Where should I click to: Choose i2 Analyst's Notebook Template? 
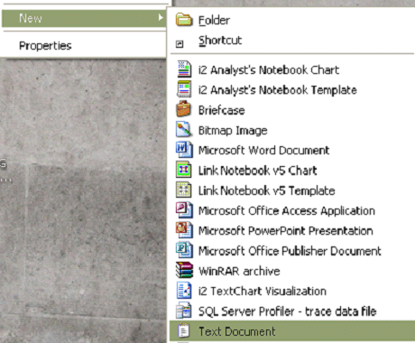(x=277, y=89)
